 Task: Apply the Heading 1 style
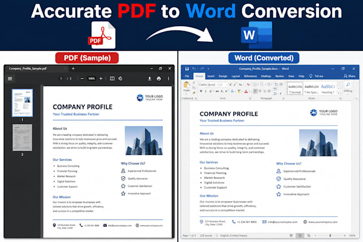click(328, 89)
